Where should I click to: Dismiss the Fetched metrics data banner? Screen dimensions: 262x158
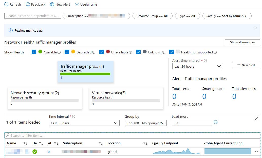click(256, 28)
